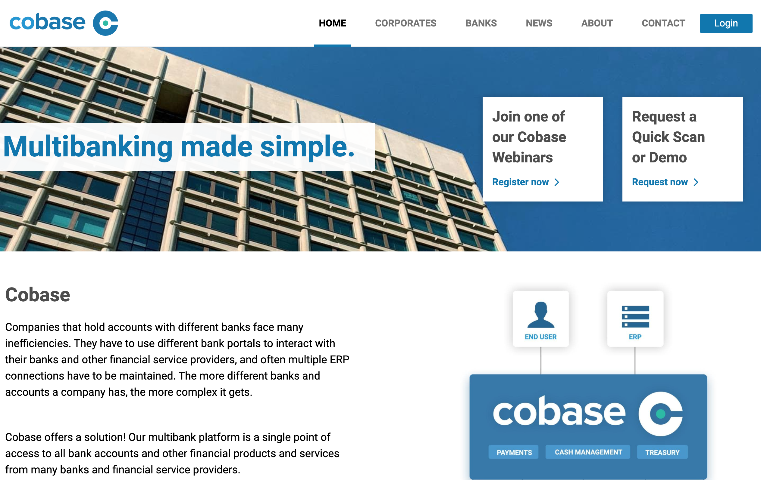761x480 pixels.
Task: Click the NEWS navigation menu item
Action: coord(539,23)
